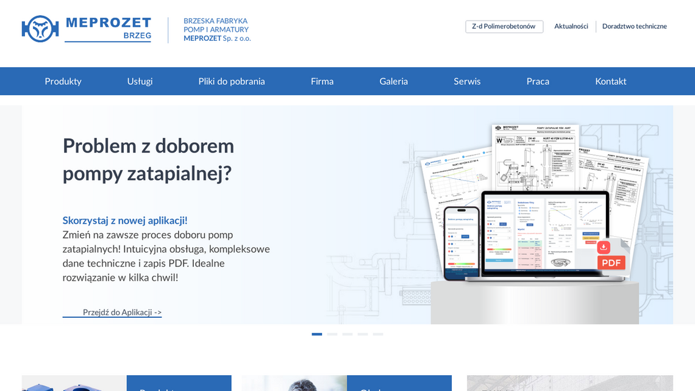The width and height of the screenshot is (695, 391).
Task: Select Usługi in the navigation bar
Action: coord(140,81)
